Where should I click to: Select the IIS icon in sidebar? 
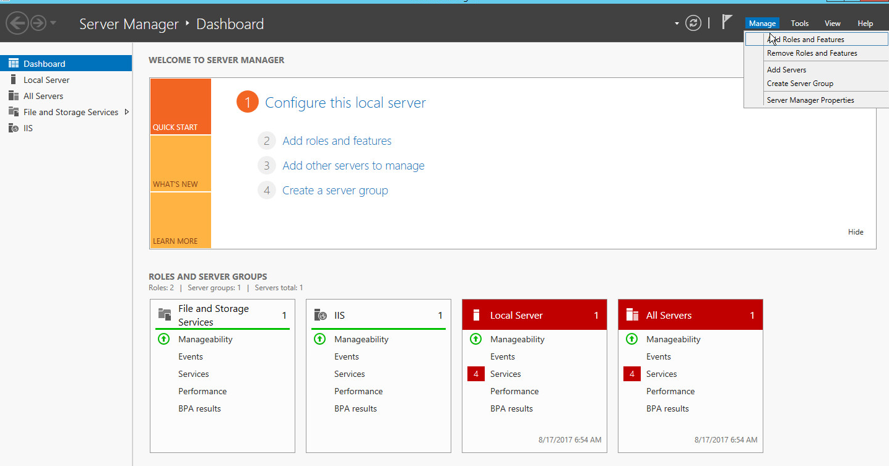[x=13, y=128]
